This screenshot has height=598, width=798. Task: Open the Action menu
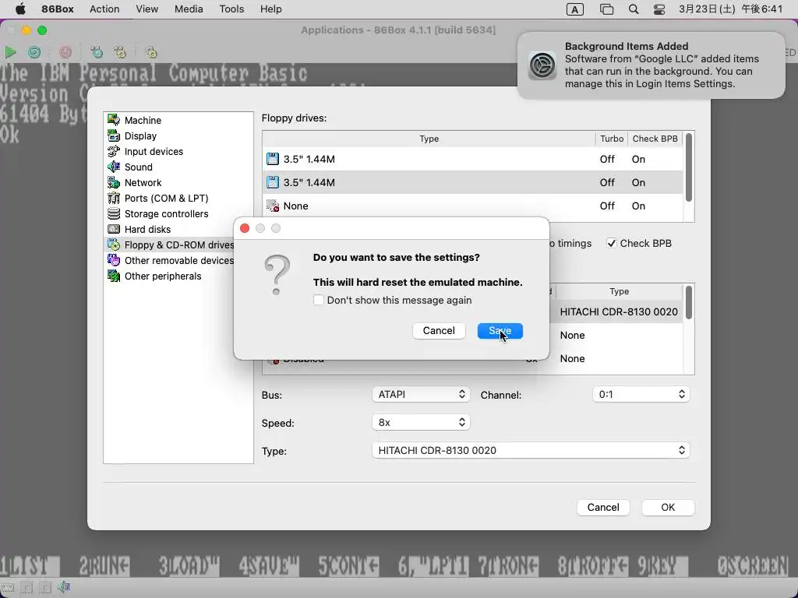(x=104, y=9)
